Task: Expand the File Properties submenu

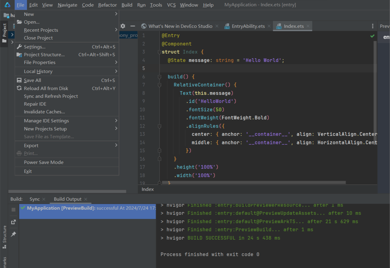Action: pyautogui.click(x=116, y=62)
